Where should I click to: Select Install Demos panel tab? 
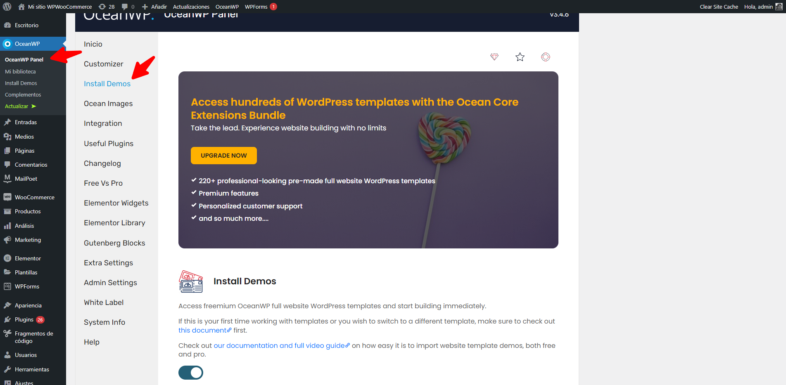pos(107,84)
